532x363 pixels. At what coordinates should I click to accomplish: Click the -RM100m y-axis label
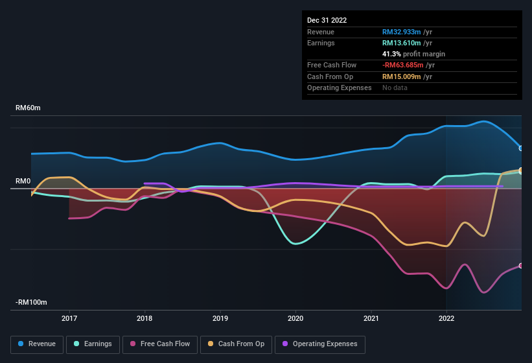pos(30,303)
